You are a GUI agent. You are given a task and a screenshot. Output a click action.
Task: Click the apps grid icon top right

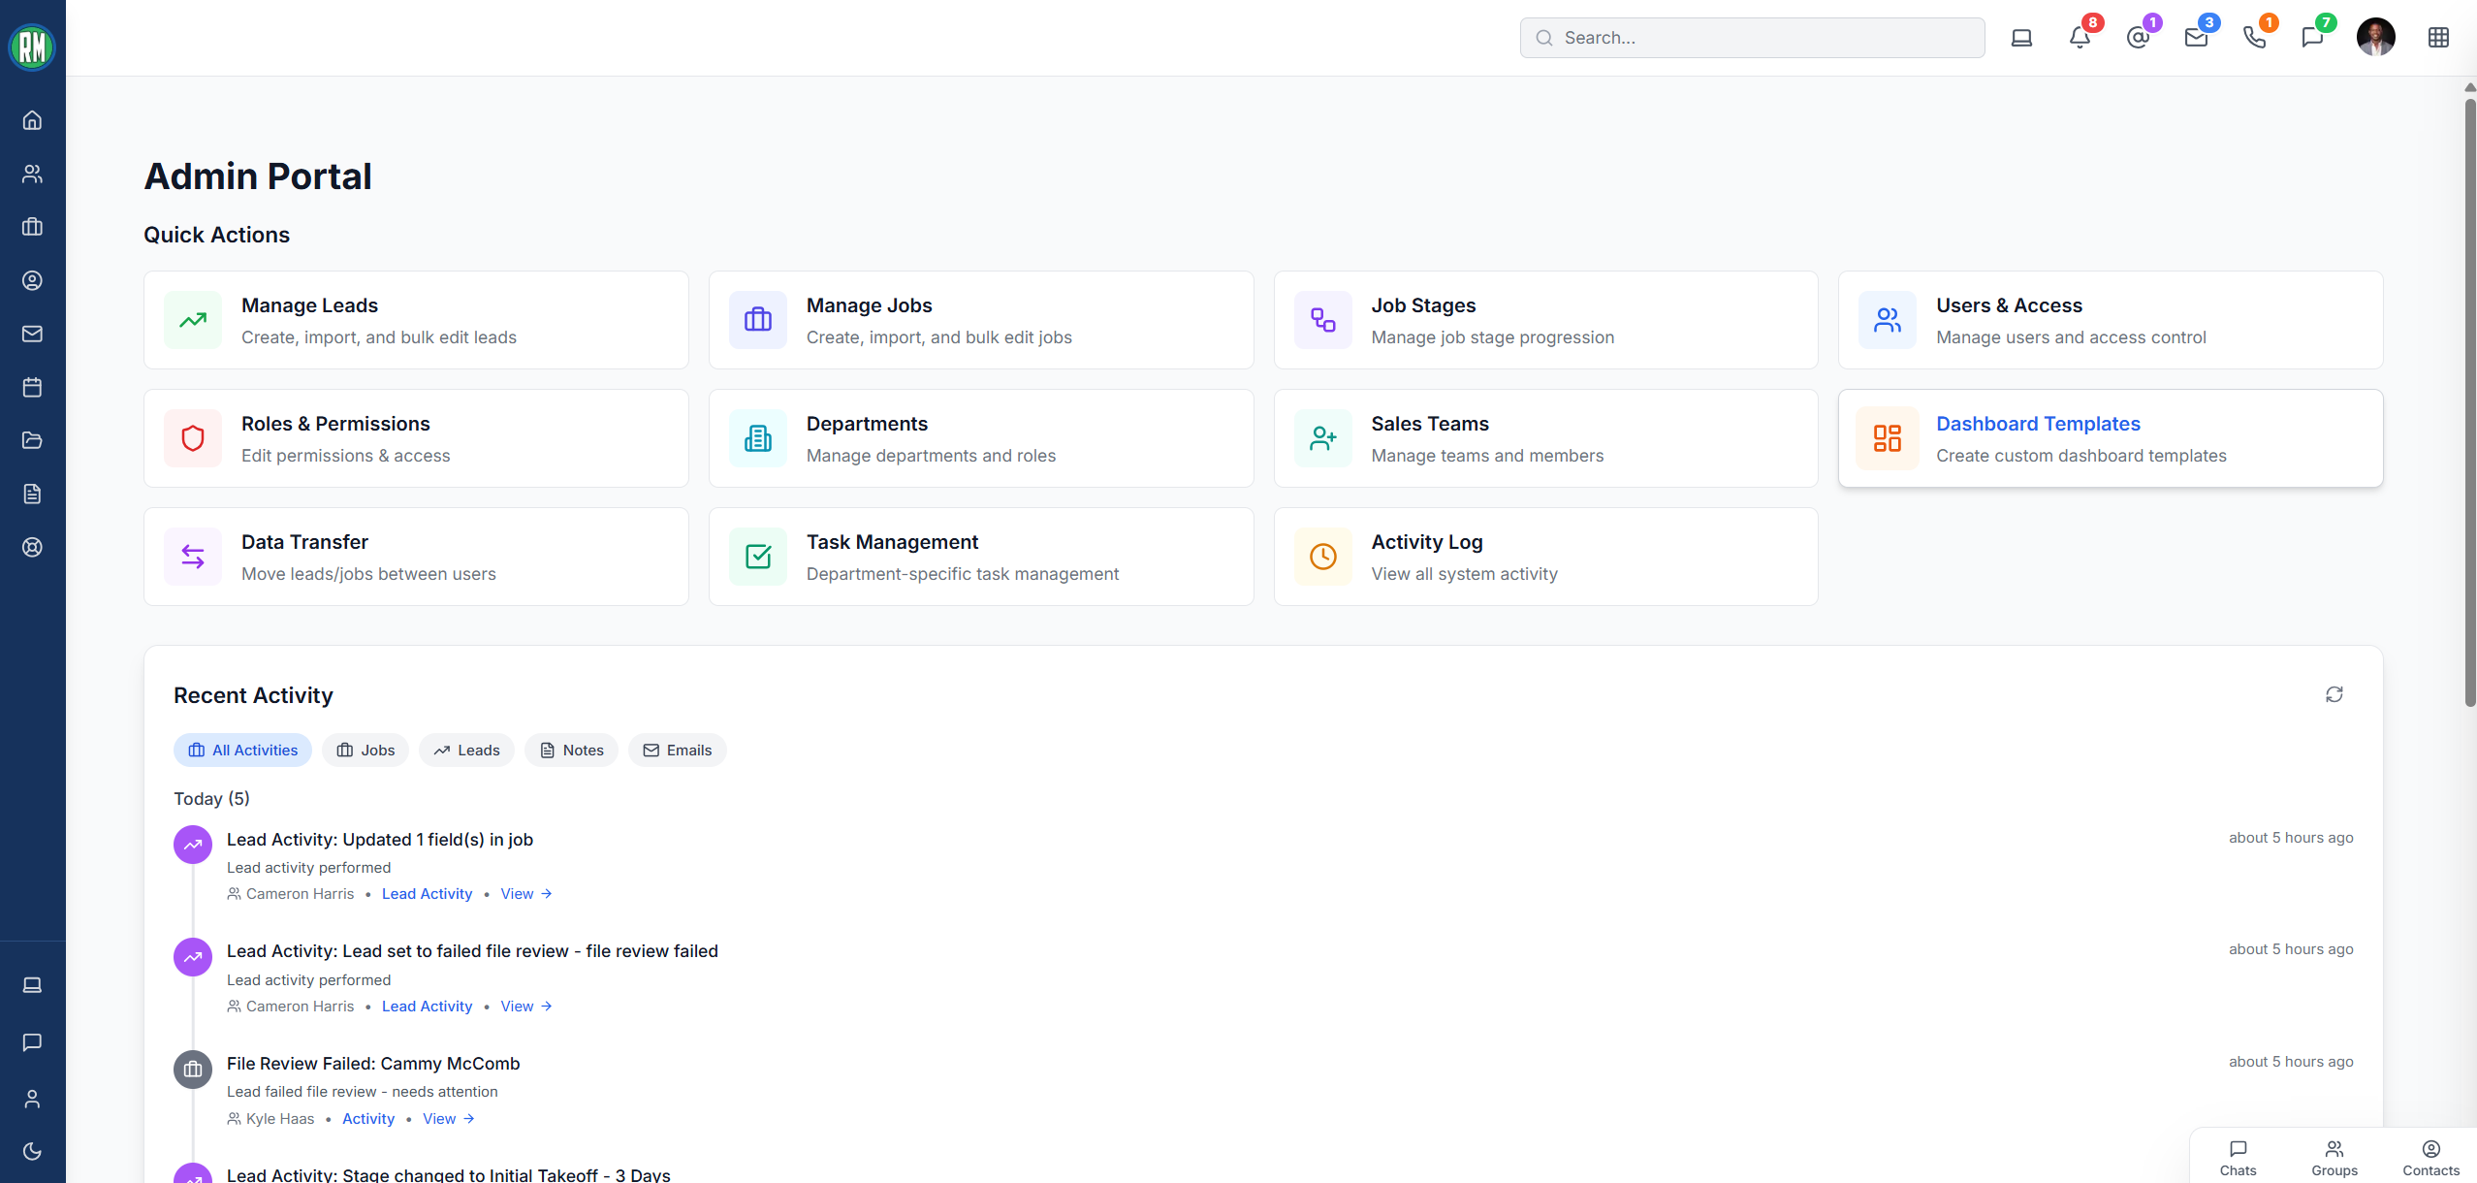pos(2438,38)
